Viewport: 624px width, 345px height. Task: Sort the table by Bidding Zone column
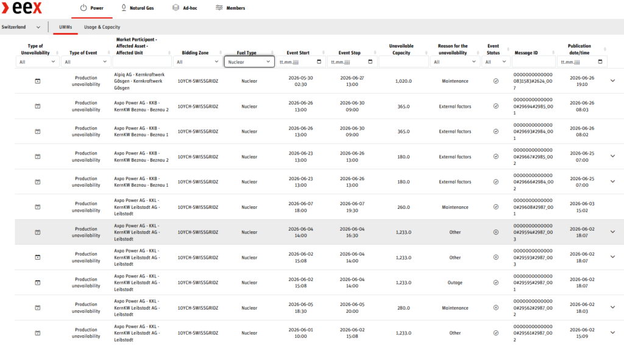[220, 52]
